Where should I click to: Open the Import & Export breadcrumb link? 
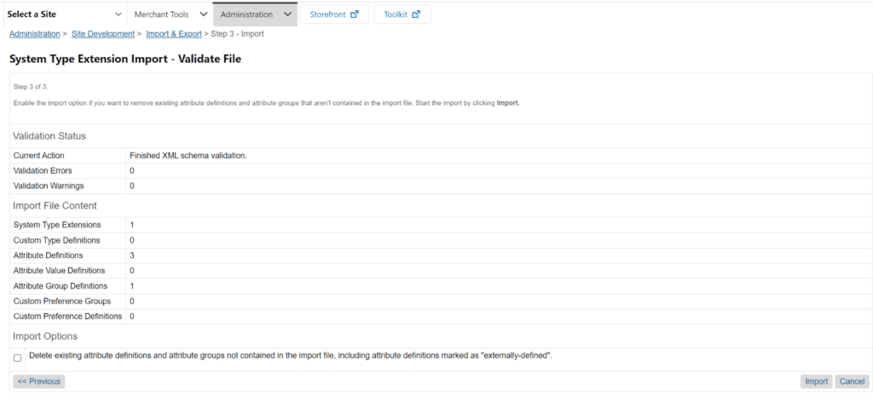click(x=174, y=34)
